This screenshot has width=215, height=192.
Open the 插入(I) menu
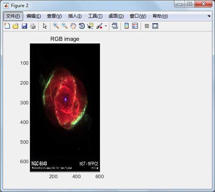click(x=75, y=16)
